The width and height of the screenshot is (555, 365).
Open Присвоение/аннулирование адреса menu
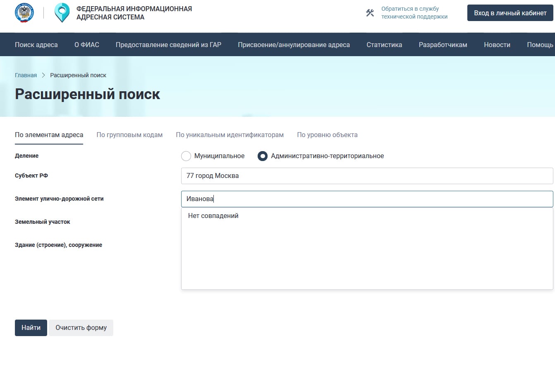[x=294, y=45]
